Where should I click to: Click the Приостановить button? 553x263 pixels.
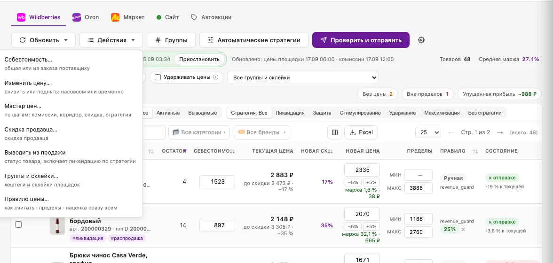point(199,59)
